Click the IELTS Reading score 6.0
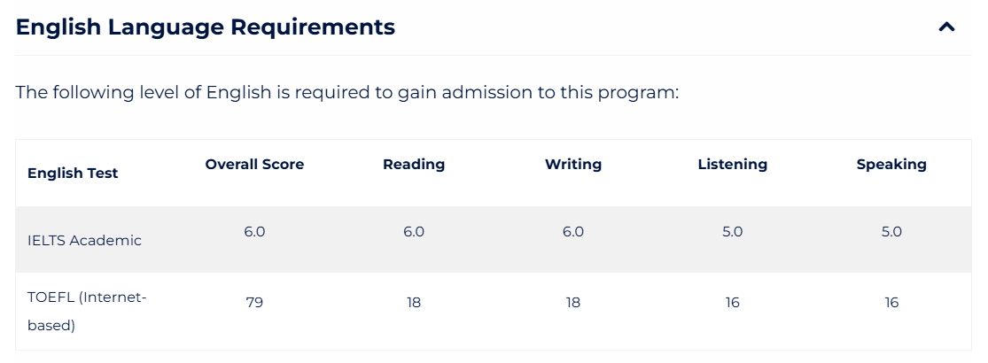988x363 pixels. [414, 231]
